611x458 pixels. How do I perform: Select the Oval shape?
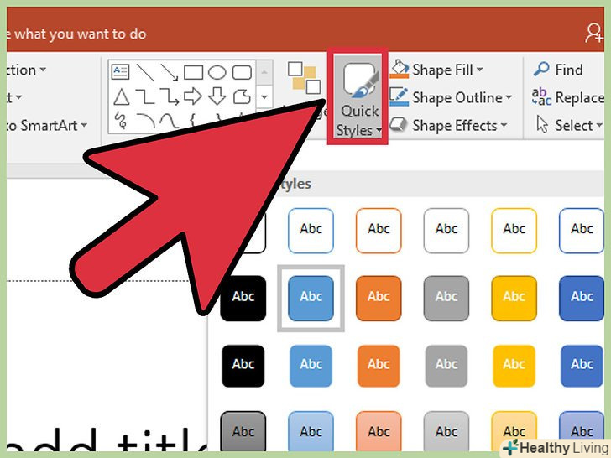click(217, 72)
